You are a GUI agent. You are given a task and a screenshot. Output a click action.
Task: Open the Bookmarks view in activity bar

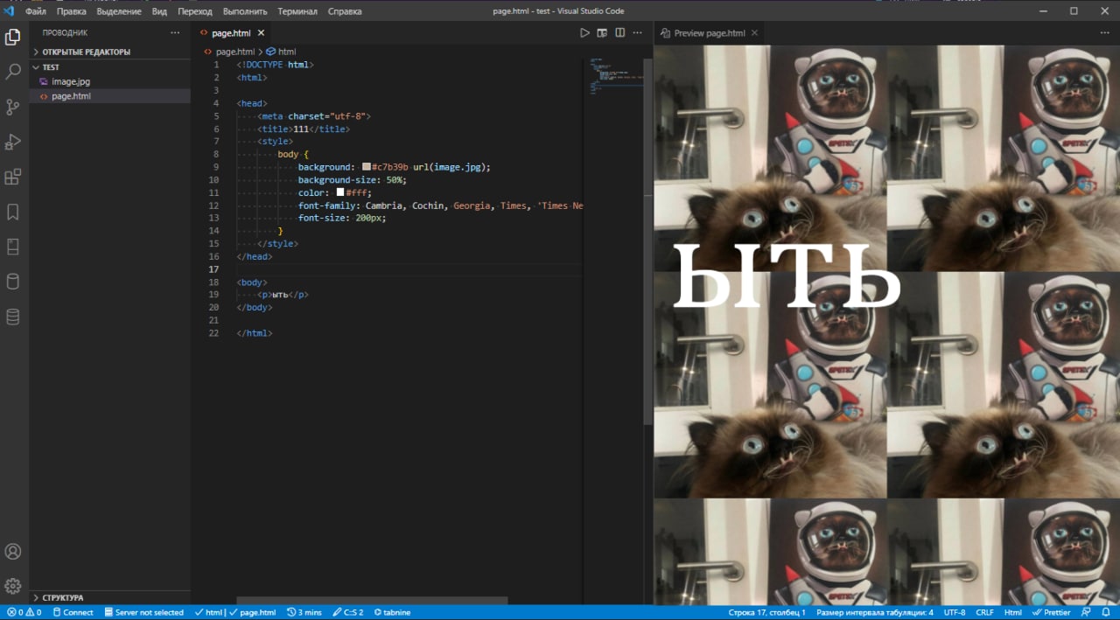[x=13, y=212]
